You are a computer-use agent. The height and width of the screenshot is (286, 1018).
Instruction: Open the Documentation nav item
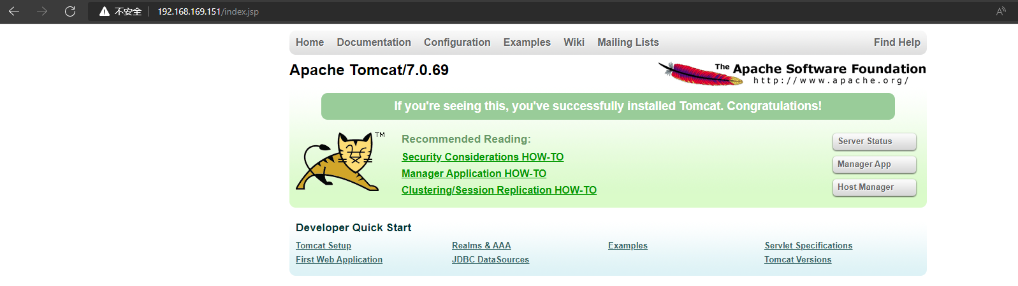(374, 42)
